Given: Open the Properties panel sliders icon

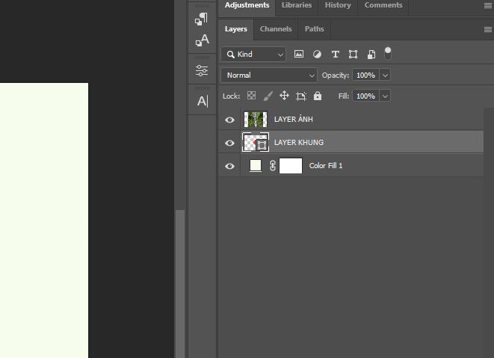Looking at the screenshot, I should [x=202, y=70].
